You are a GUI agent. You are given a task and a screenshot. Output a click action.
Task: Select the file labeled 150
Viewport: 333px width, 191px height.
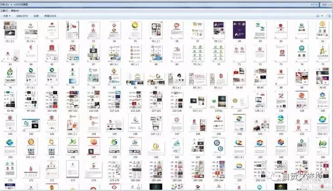click(239, 123)
